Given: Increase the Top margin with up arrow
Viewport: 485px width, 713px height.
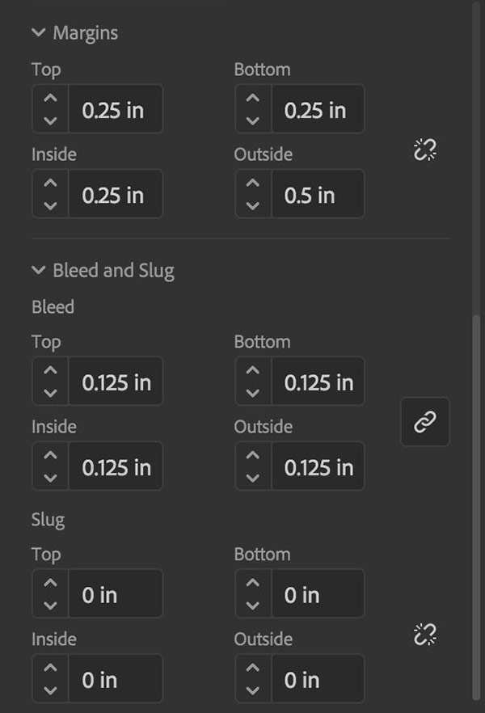Looking at the screenshot, I should click(50, 98).
